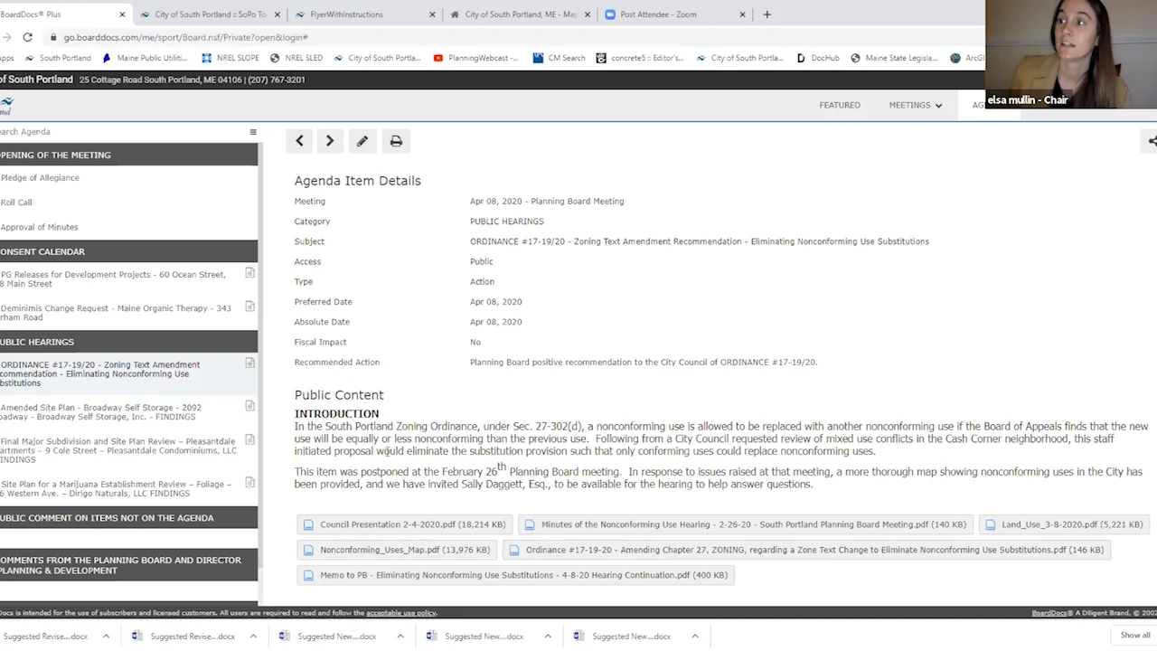Open the DocHub bookmark

click(x=818, y=58)
